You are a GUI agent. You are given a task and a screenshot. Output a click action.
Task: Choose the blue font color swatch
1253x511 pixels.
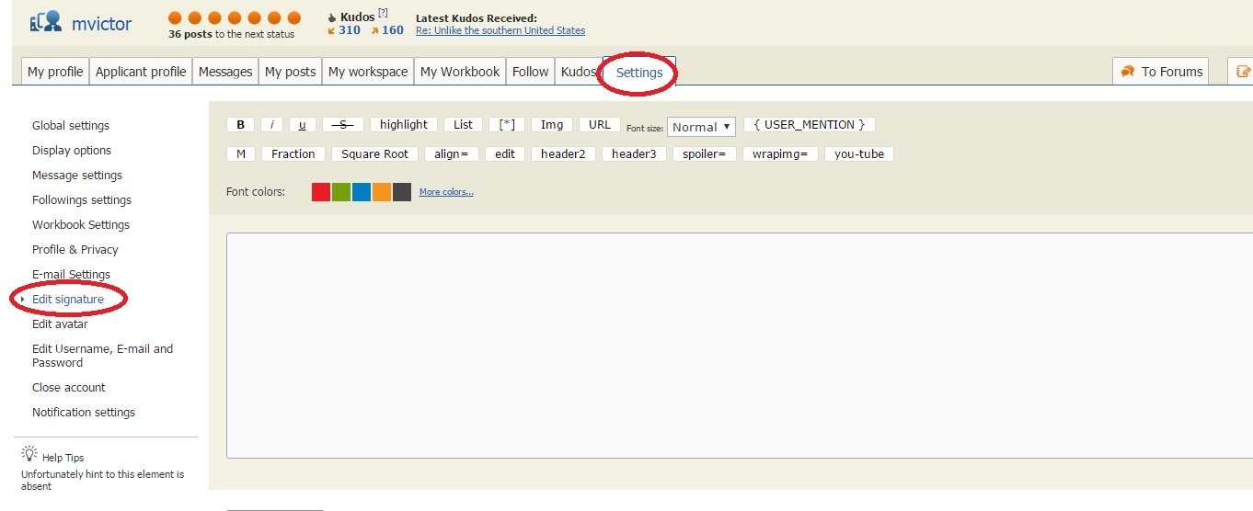362,192
